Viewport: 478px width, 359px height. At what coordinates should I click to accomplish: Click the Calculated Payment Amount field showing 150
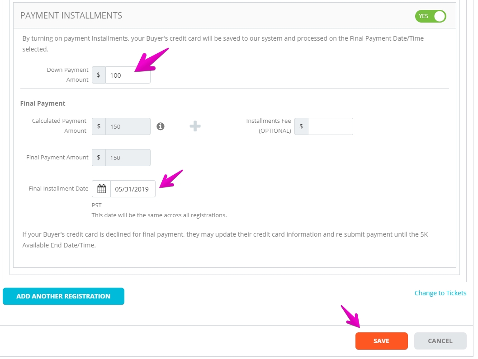coord(128,126)
